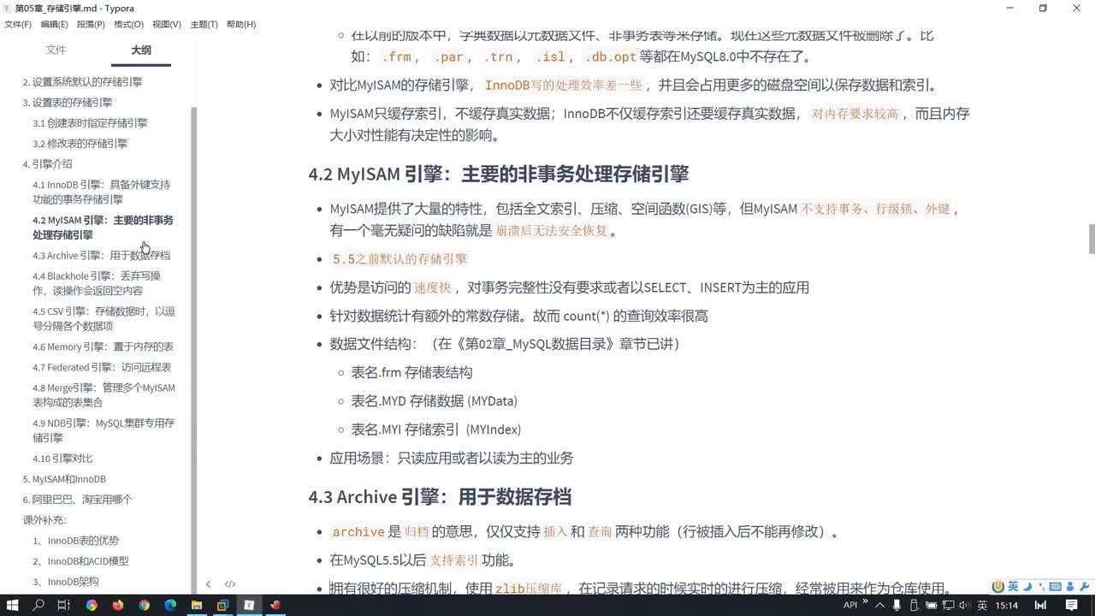Go to 4.1 InnoDB 引擎 outline entry
This screenshot has width=1095, height=616.
tap(101, 192)
